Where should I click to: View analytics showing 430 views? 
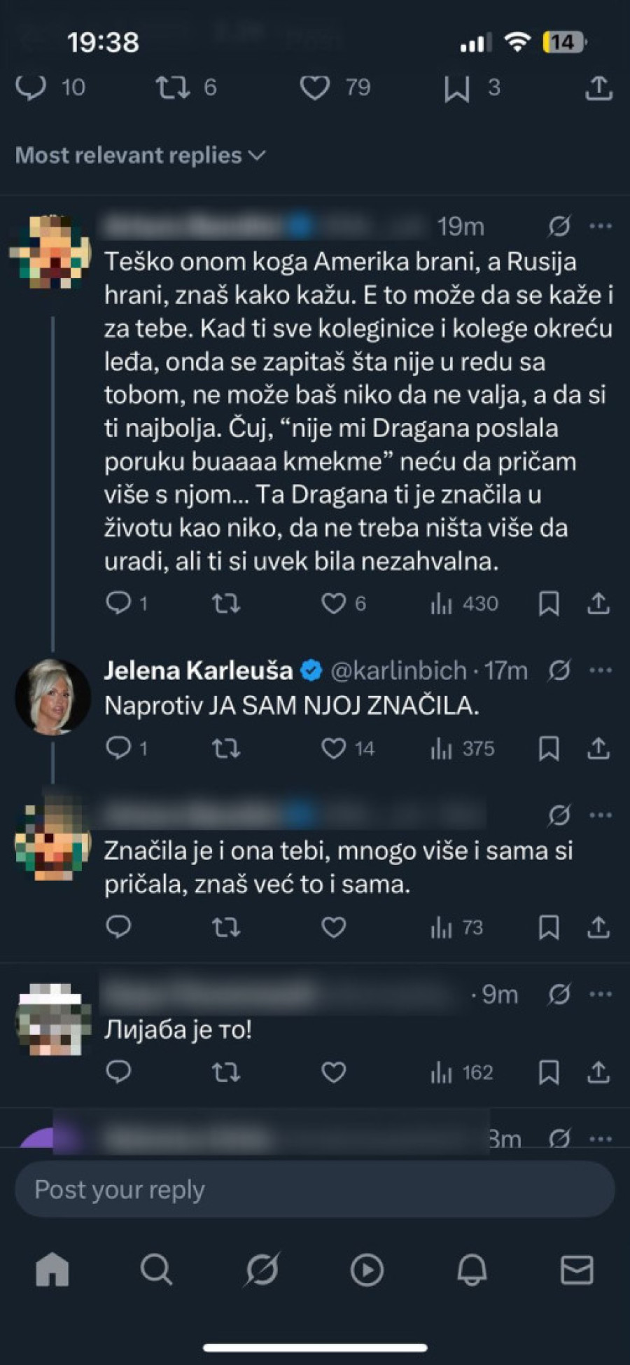click(464, 604)
